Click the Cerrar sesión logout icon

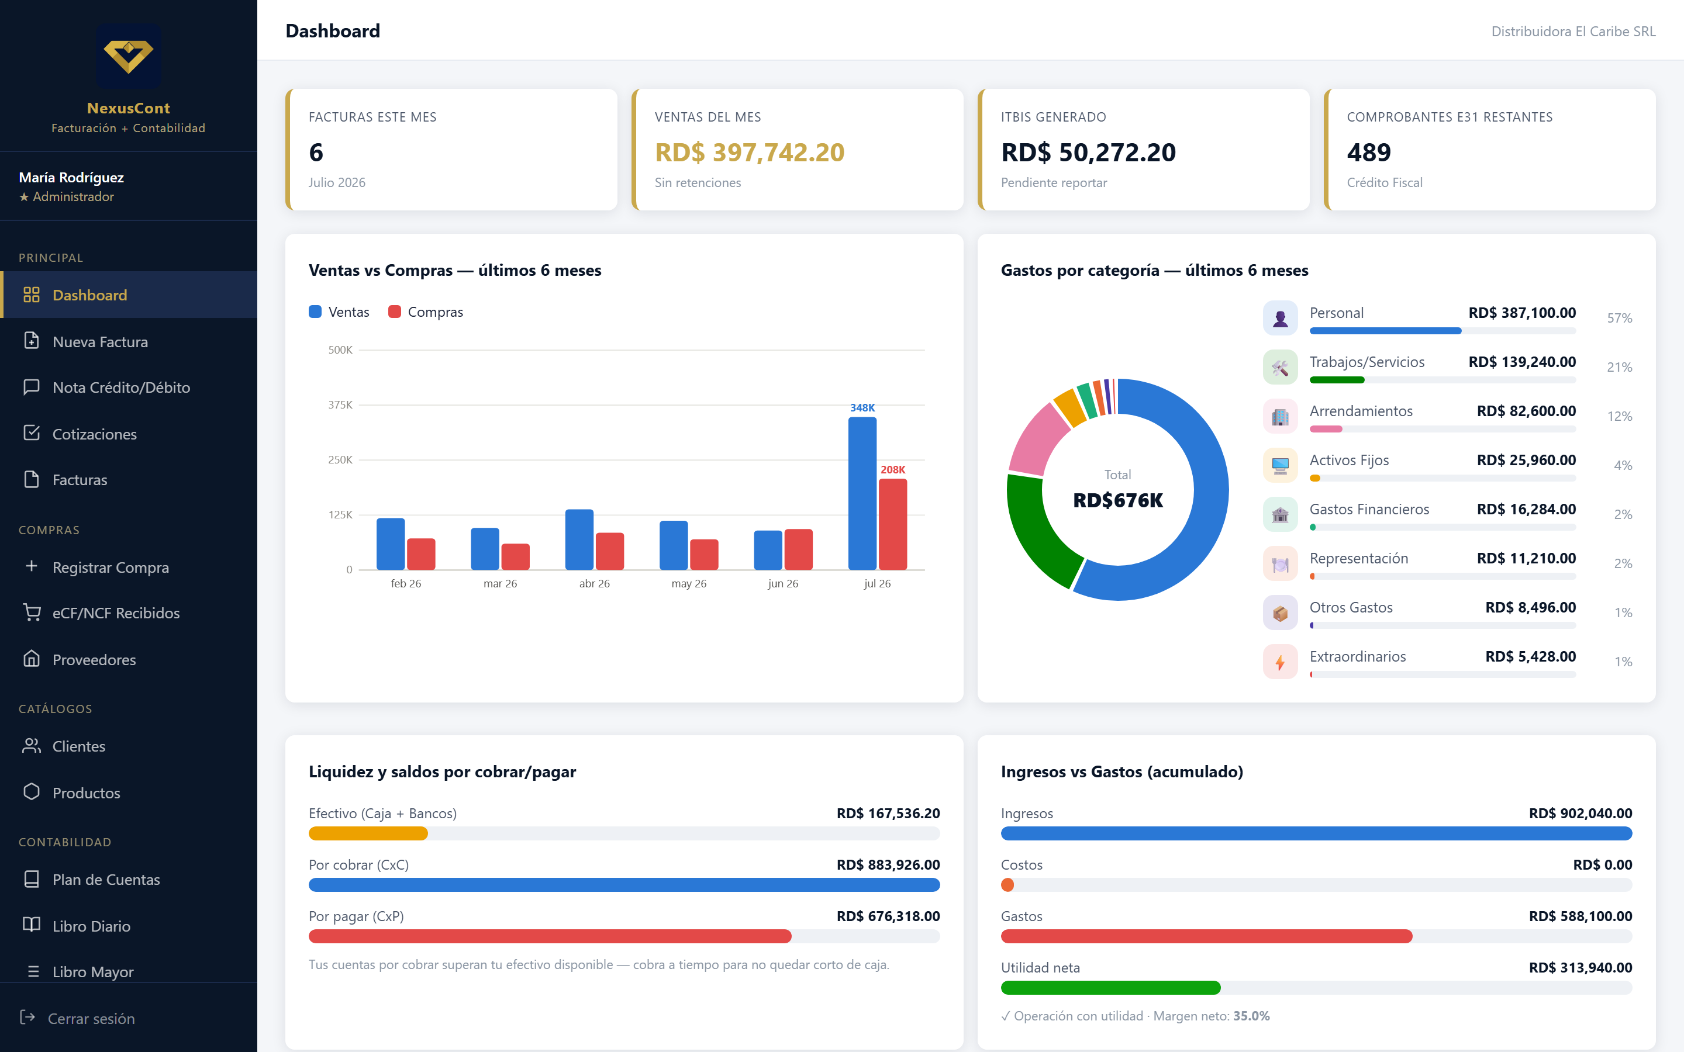(x=27, y=1017)
